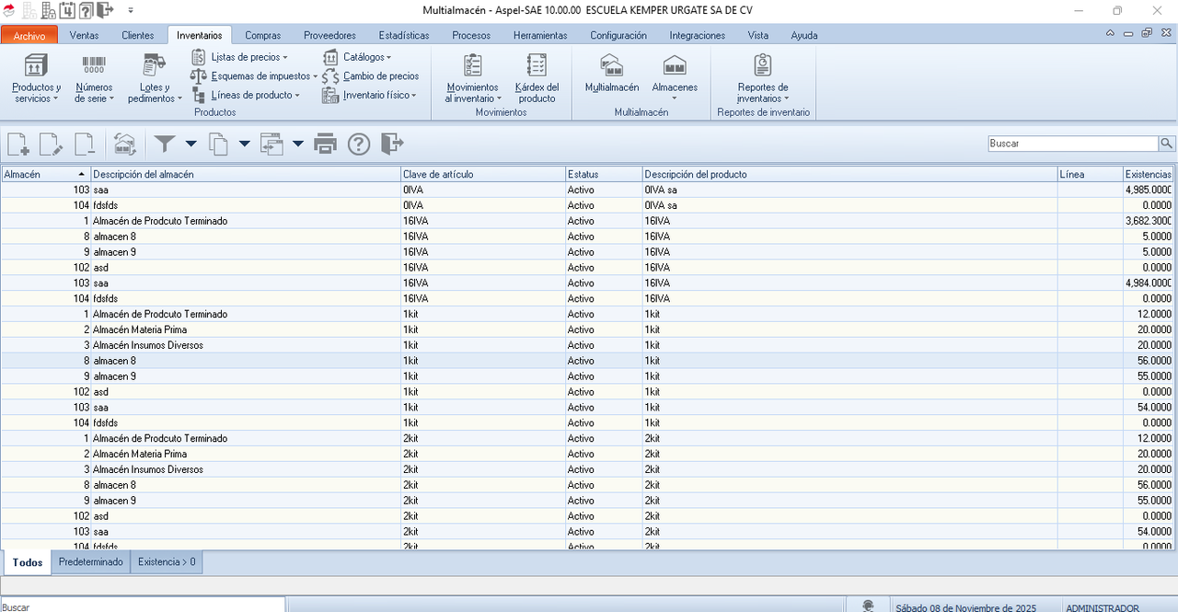The width and height of the screenshot is (1178, 612).
Task: Click the copy documents icon
Action: 218,144
